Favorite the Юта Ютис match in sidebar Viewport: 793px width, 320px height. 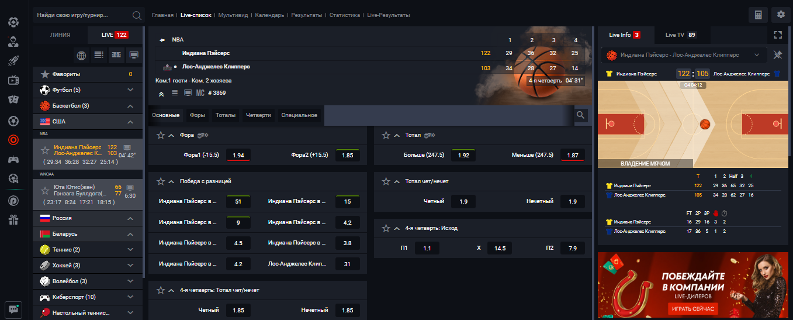(44, 191)
